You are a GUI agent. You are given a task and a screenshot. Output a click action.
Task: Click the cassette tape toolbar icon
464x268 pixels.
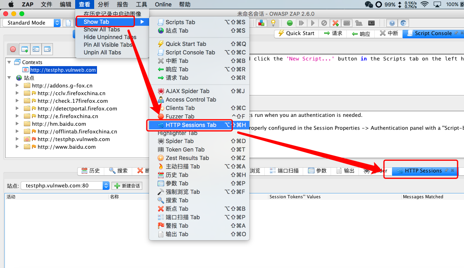tap(371, 23)
